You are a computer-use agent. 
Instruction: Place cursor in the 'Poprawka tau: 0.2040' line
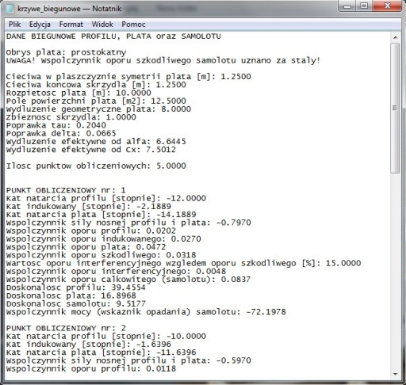(56, 125)
